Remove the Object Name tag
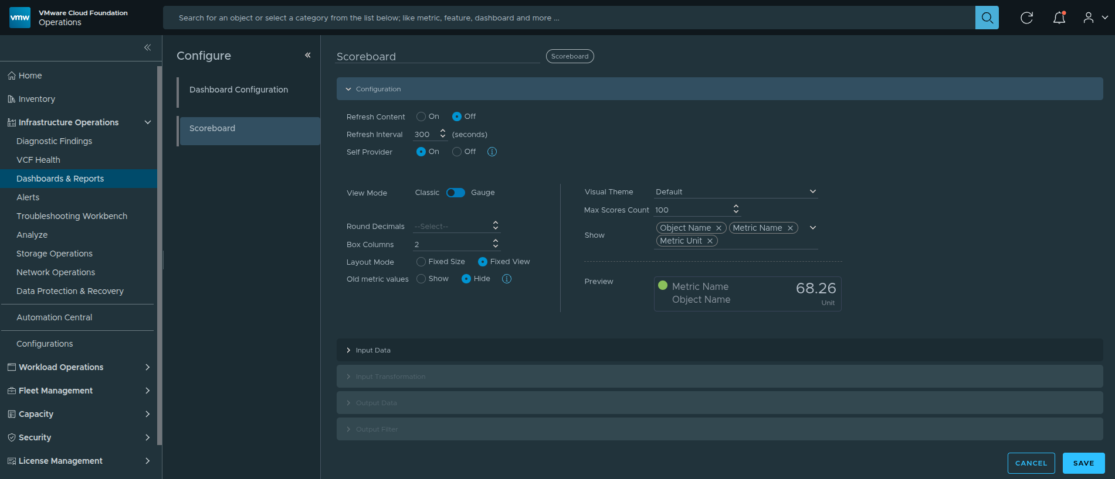Image resolution: width=1115 pixels, height=479 pixels. pyautogui.click(x=719, y=228)
